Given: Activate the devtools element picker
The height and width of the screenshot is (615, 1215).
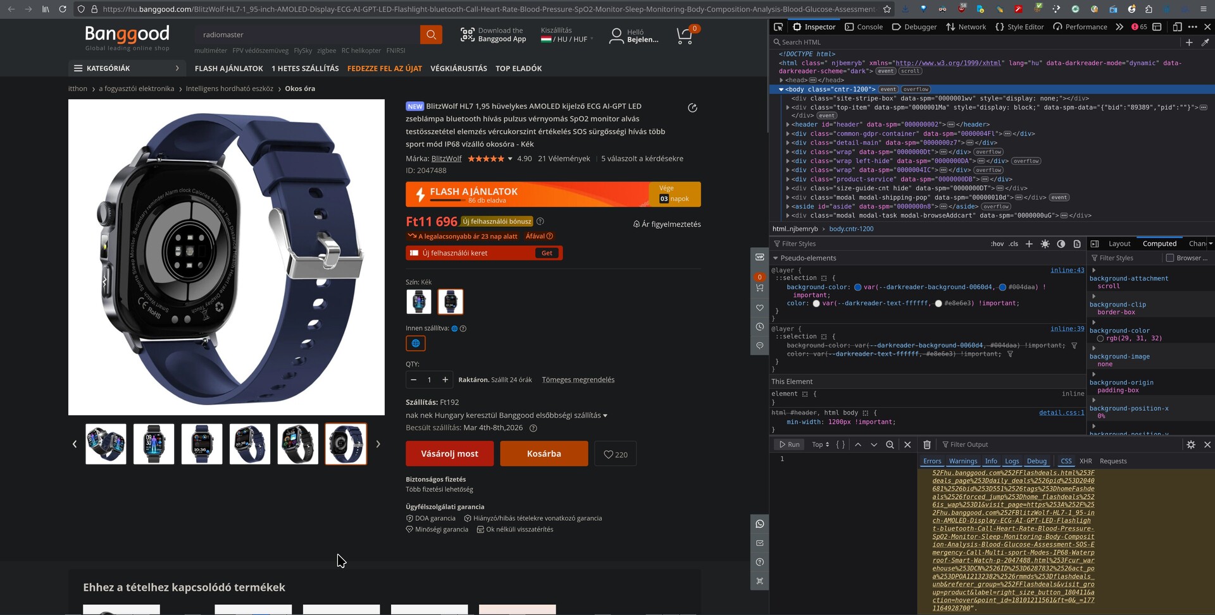Looking at the screenshot, I should click(778, 27).
